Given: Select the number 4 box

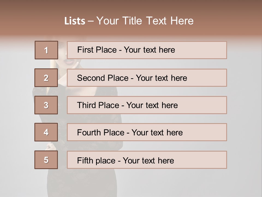Looking at the screenshot, I should tap(46, 132).
